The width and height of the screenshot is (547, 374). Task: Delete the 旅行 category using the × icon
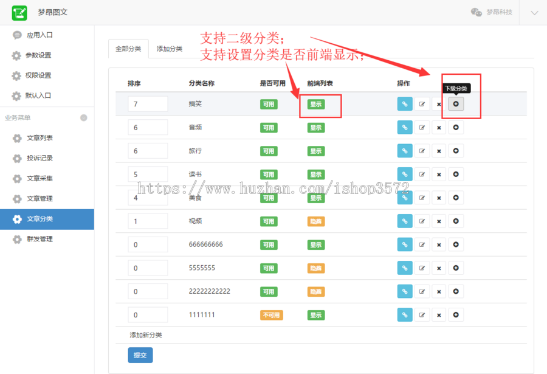[439, 151]
